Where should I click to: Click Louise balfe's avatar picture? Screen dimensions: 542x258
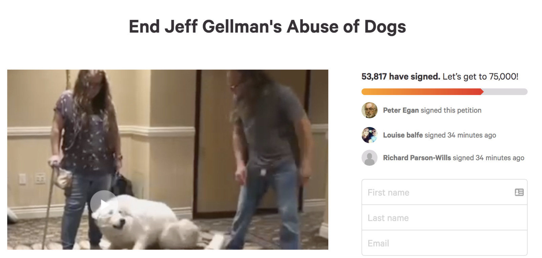370,135
